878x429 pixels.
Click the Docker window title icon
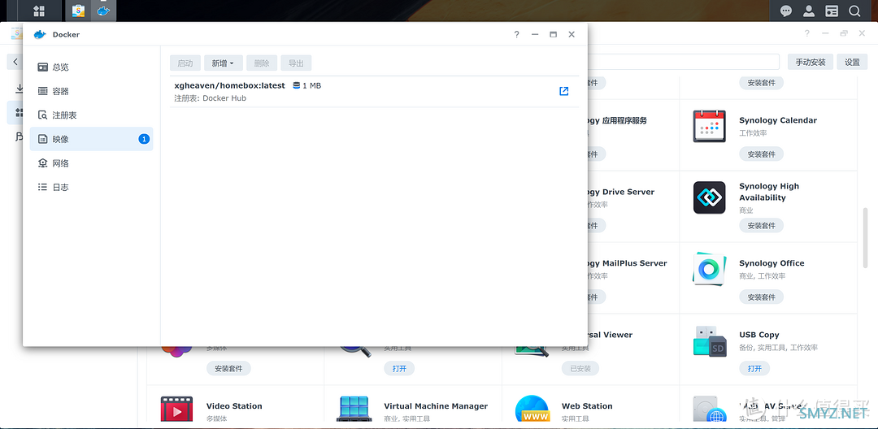[x=40, y=34]
